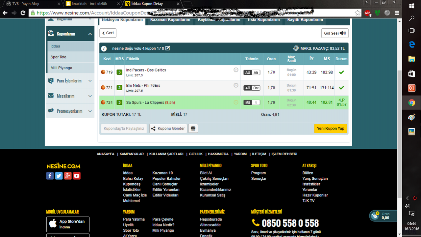Collapse the Kuponlarım sidebar section
The width and height of the screenshot is (421, 237).
click(70, 34)
